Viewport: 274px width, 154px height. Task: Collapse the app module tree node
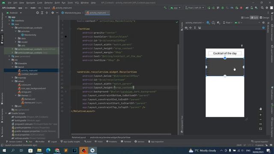coord(6,17)
